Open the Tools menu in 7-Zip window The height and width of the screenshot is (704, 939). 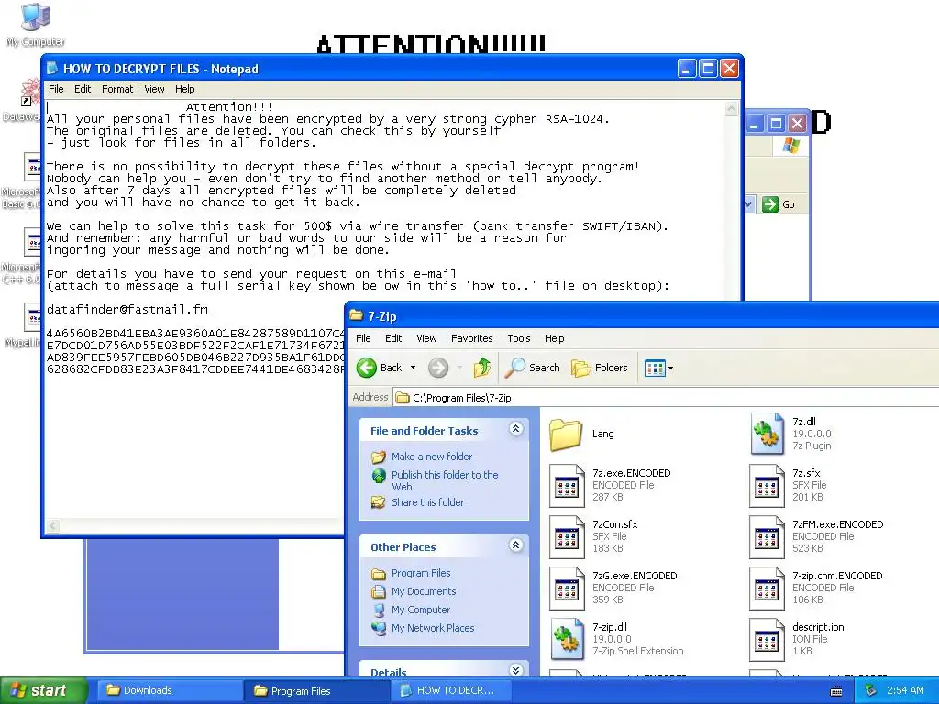[x=519, y=338]
